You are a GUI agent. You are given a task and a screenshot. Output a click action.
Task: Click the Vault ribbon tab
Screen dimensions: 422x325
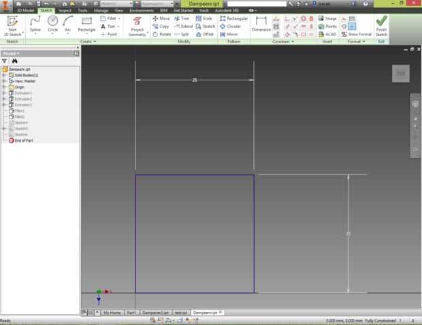pos(204,10)
